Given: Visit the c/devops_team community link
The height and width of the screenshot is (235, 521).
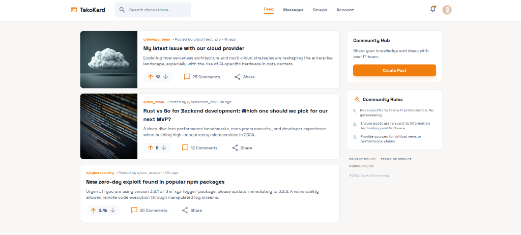Looking at the screenshot, I should [x=157, y=39].
